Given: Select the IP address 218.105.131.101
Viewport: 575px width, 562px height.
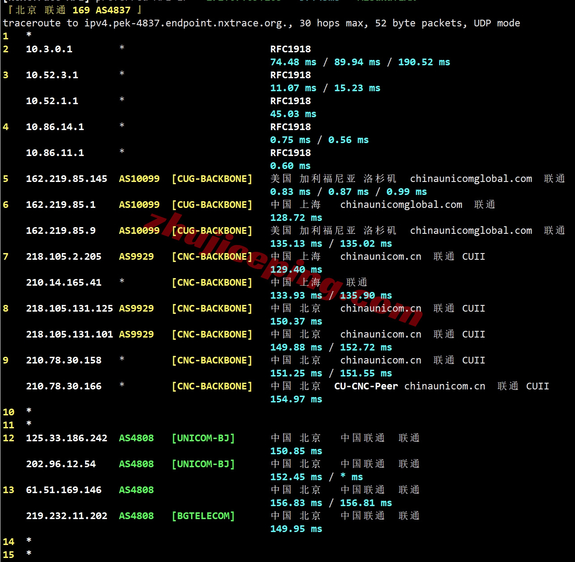Looking at the screenshot, I should pyautogui.click(x=69, y=334).
